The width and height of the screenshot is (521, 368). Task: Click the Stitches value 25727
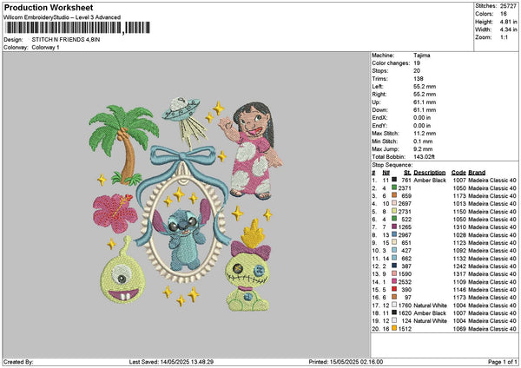[508, 6]
